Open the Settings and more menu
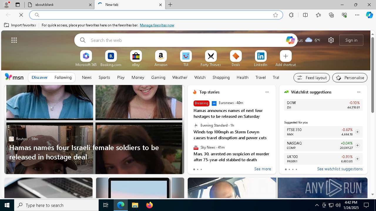The height and width of the screenshot is (211, 376). pyautogui.click(x=357, y=15)
